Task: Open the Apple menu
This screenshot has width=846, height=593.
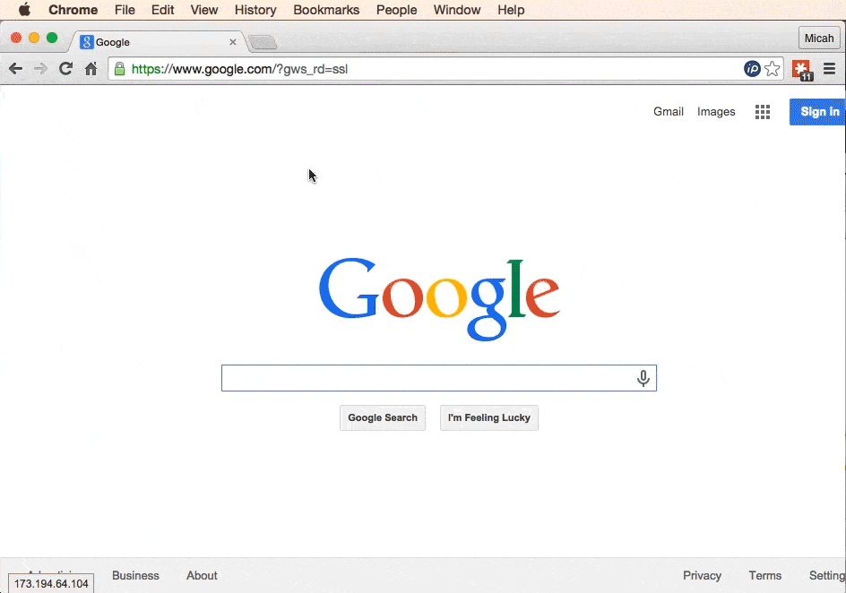Action: pos(23,10)
